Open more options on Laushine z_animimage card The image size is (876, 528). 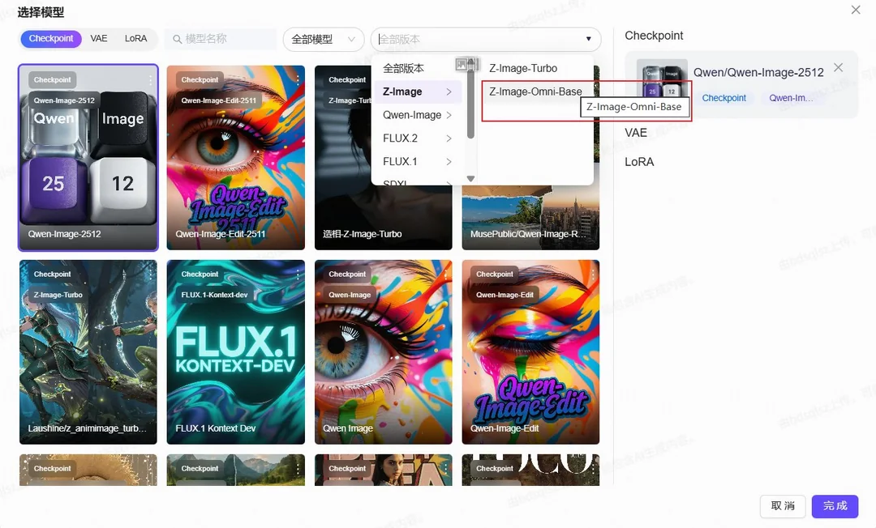(x=150, y=275)
